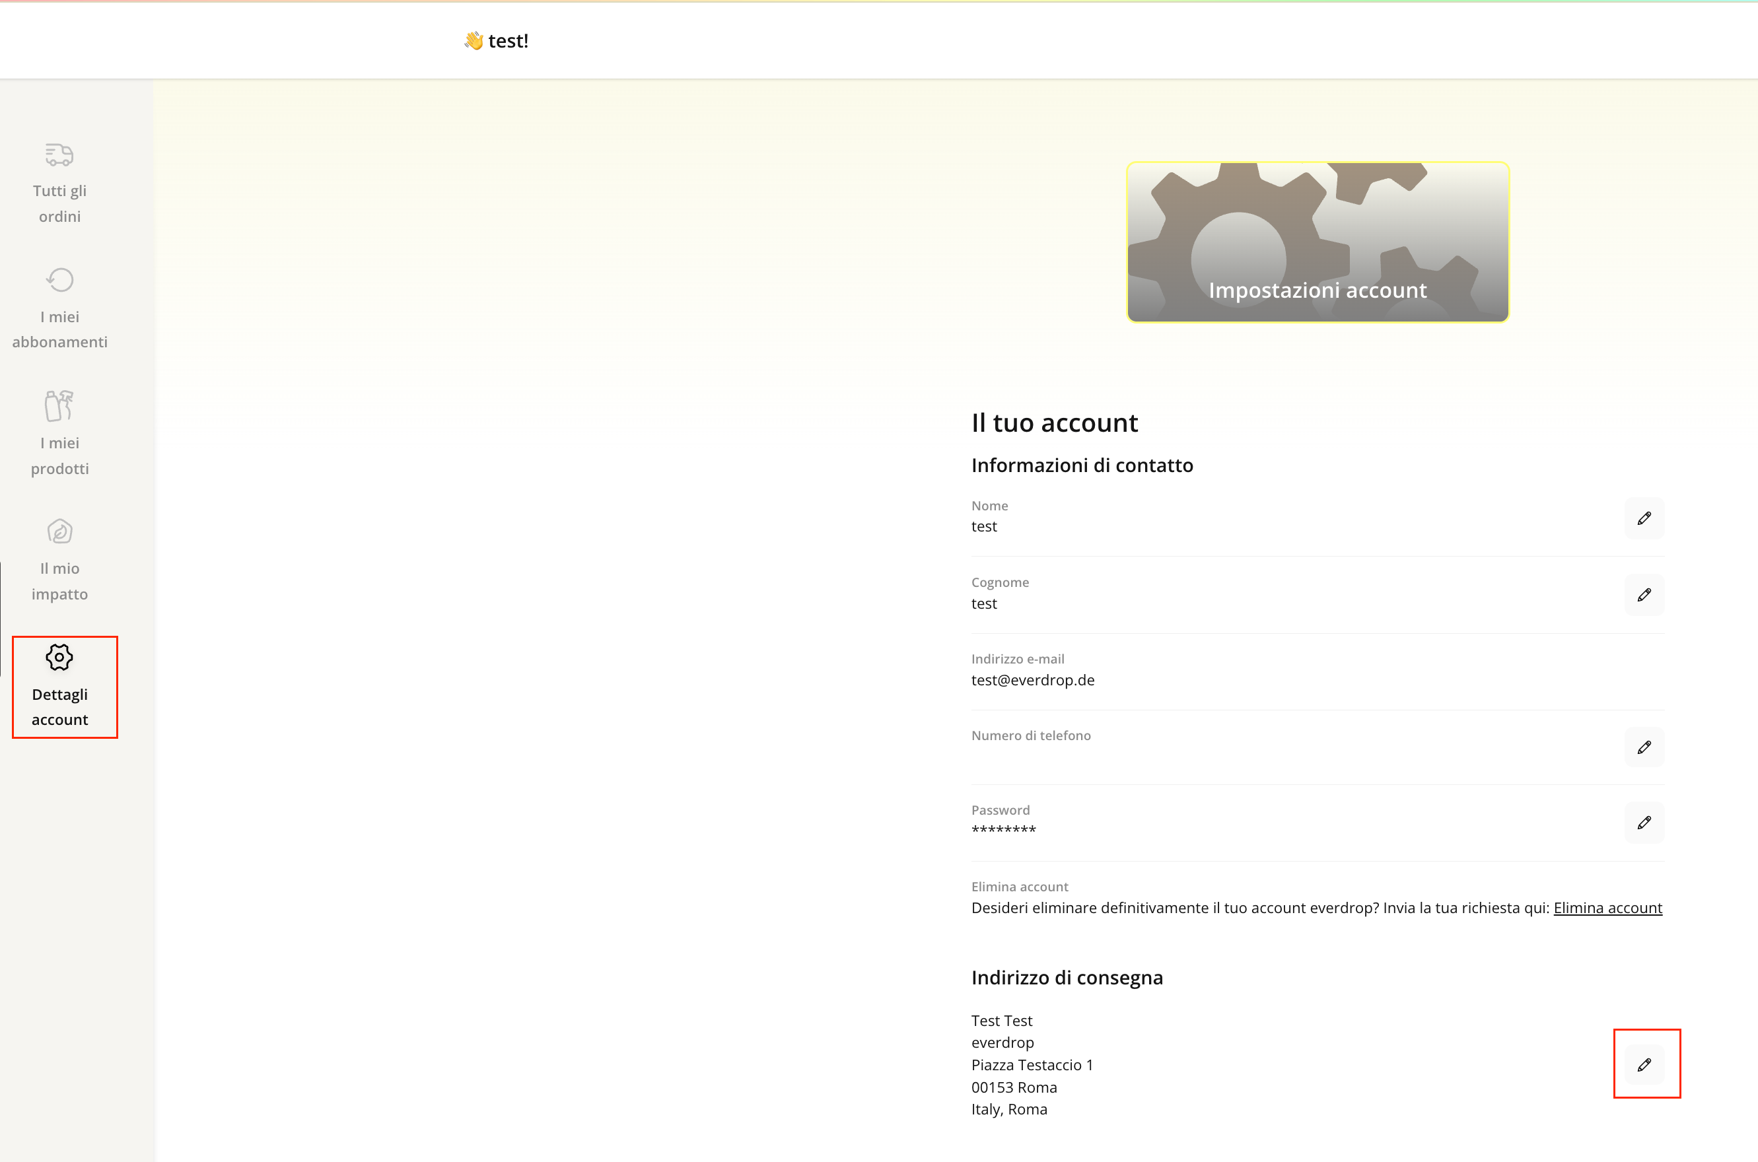Go to I miei prodotti

59,455
